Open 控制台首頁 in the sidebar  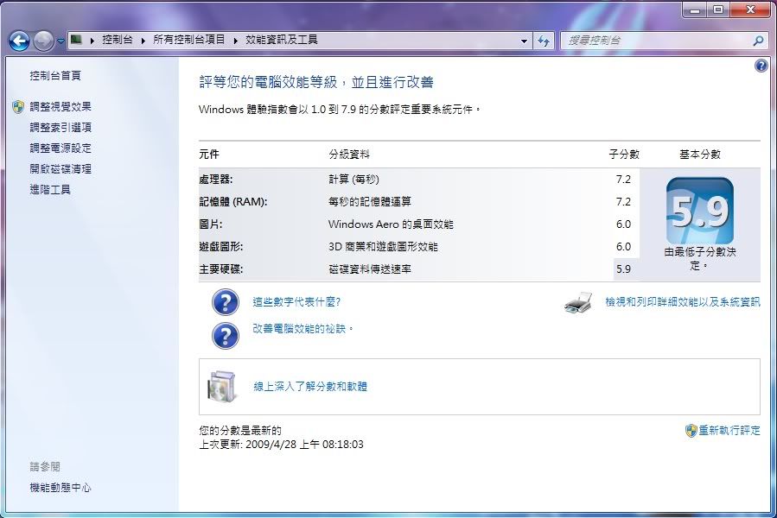[x=55, y=75]
